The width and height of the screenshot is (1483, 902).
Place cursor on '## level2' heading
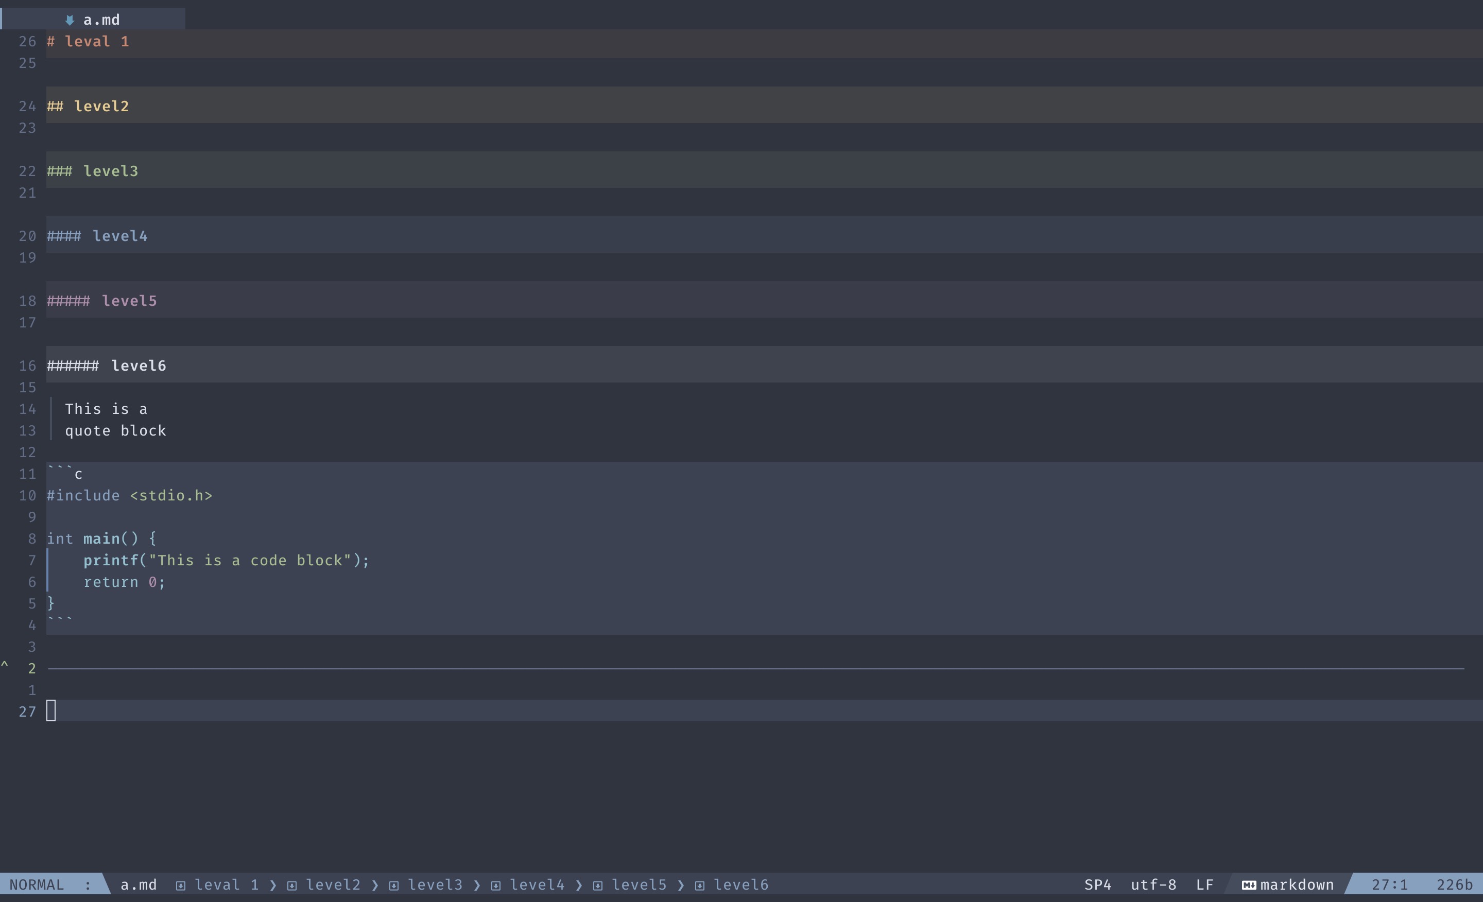88,107
